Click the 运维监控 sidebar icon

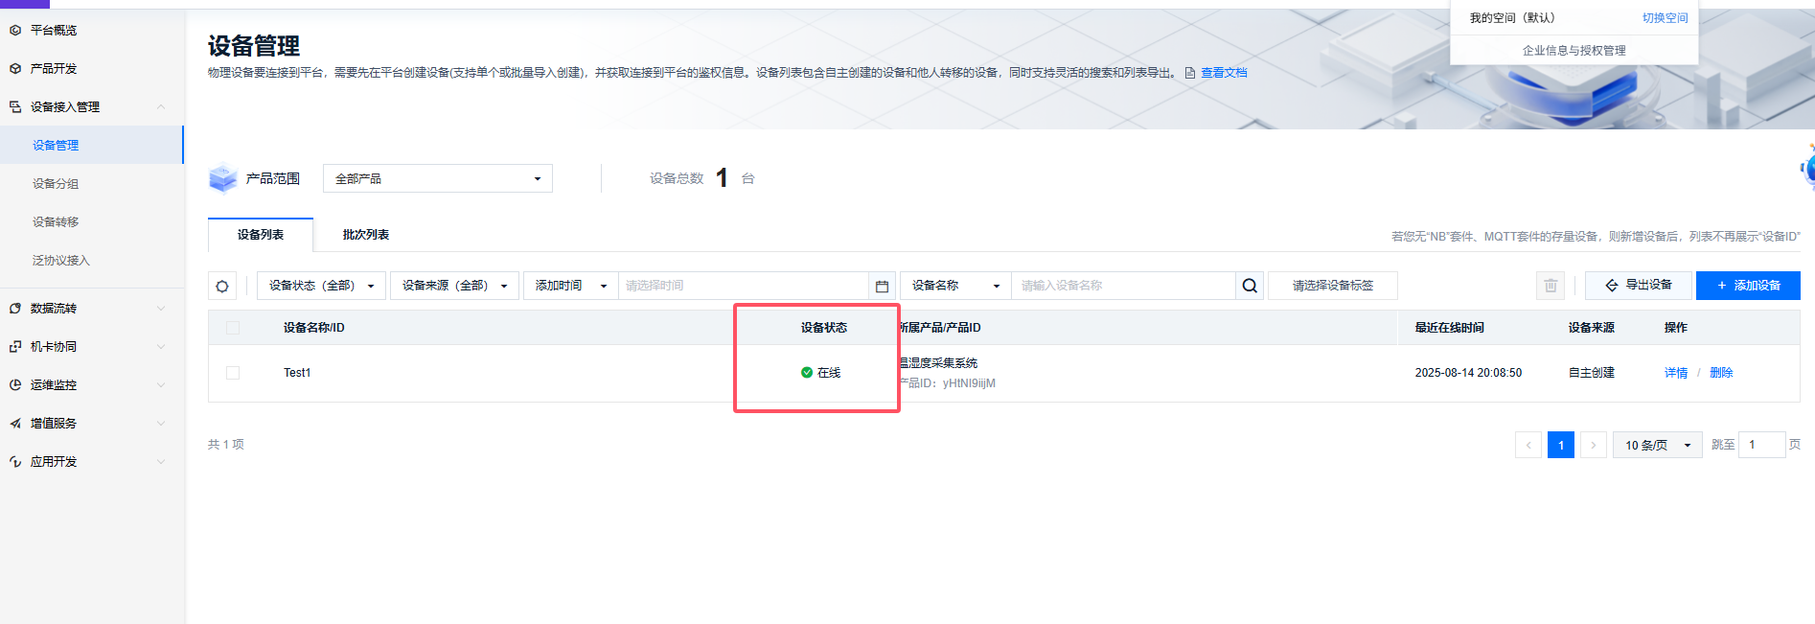(15, 385)
